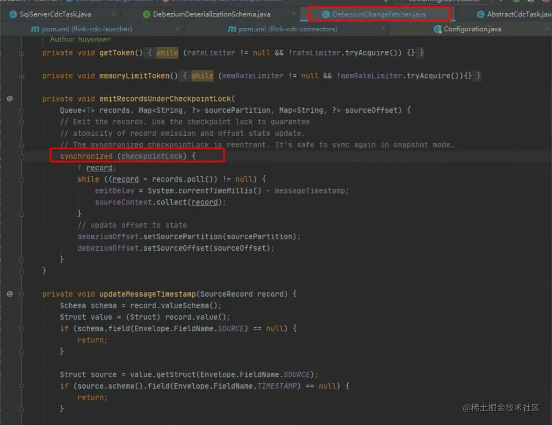552x425 pixels.
Task: Click the 'sourceOffset' parameter in method signature
Action: (371, 111)
